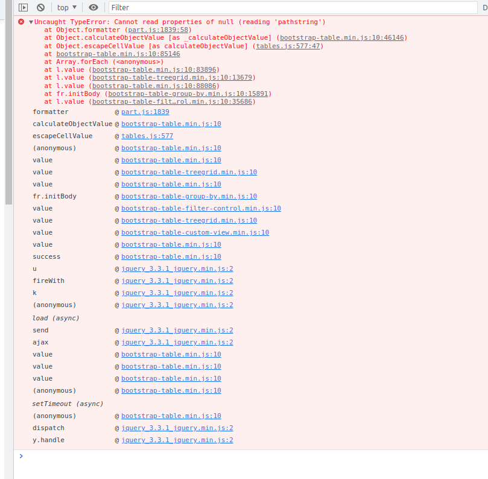The image size is (488, 479).
Task: Open part.js:1839 beside the formatter frame
Action: 145,112
